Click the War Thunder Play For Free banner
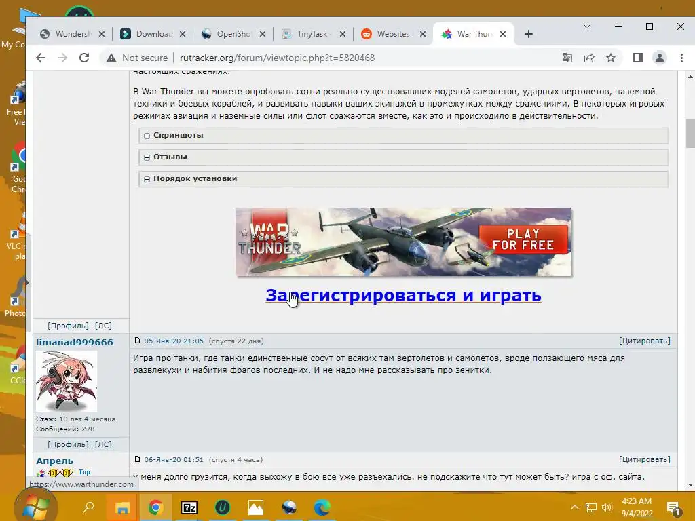 pos(403,242)
